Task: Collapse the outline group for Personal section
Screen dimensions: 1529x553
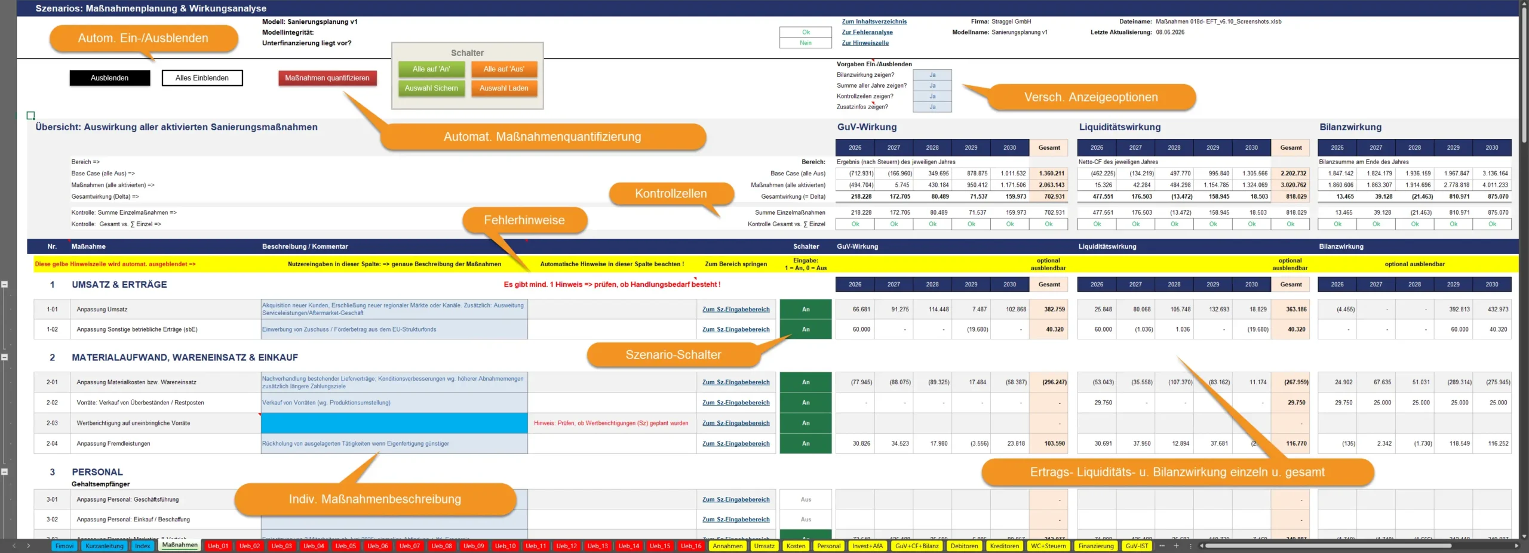Action: click(x=4, y=471)
